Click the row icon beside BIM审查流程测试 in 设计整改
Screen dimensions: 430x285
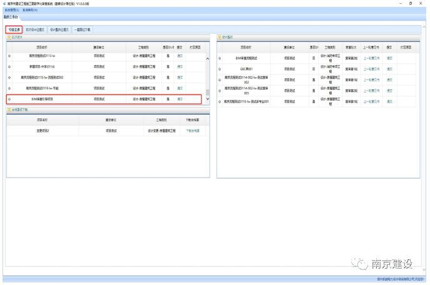(220, 58)
